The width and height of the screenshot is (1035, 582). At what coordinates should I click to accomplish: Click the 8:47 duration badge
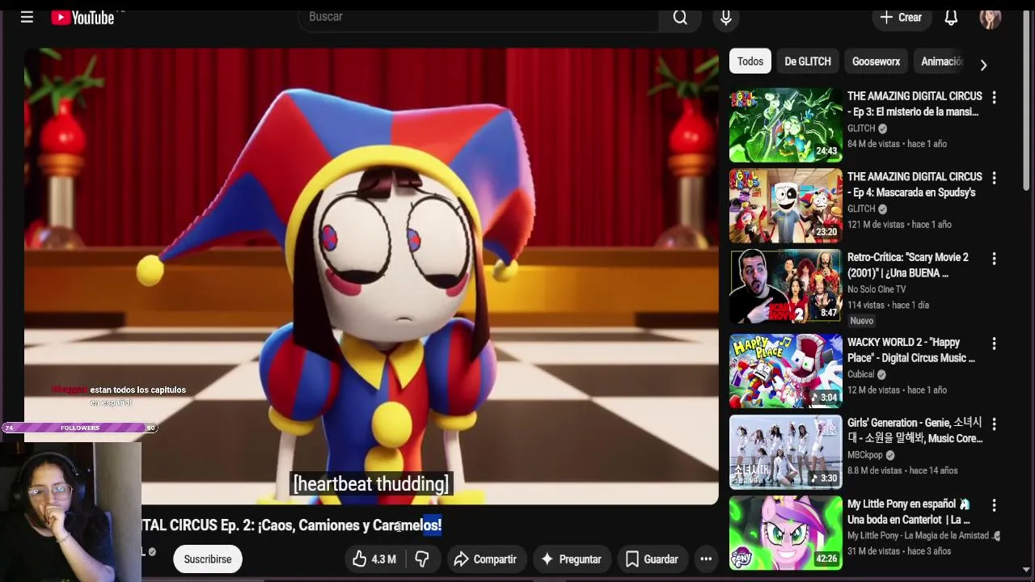(829, 313)
